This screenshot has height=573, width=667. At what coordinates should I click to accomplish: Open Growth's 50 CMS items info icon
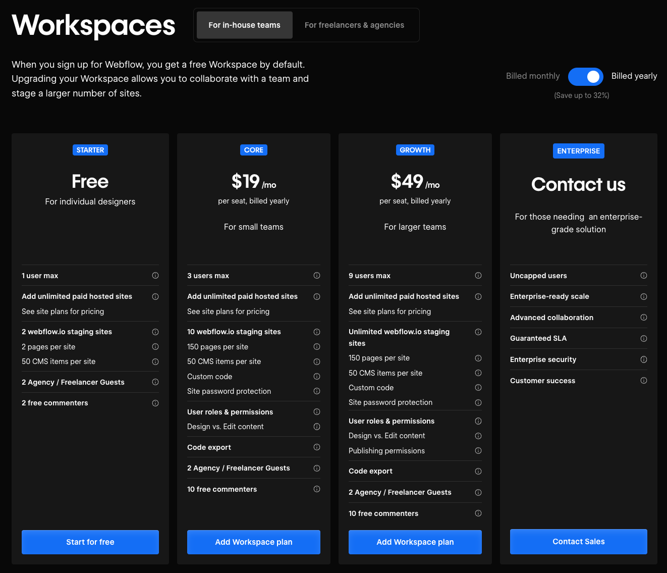[478, 373]
